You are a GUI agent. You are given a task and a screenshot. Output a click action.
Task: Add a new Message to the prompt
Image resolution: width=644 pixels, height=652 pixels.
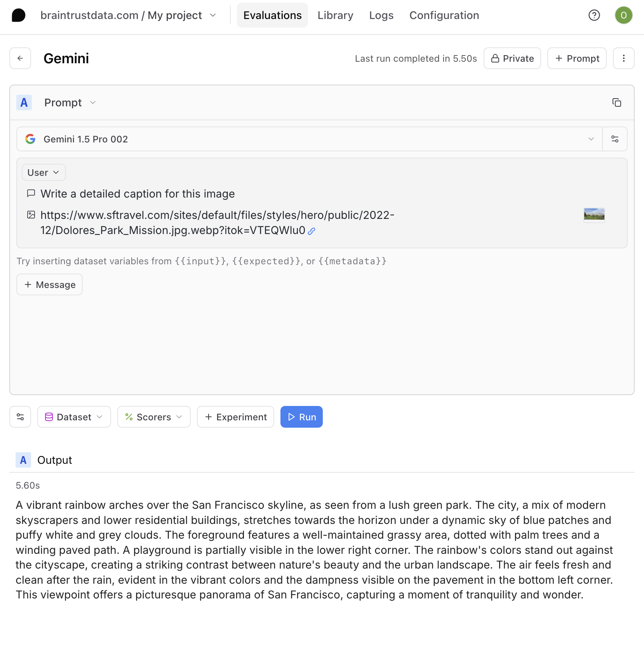pos(49,284)
